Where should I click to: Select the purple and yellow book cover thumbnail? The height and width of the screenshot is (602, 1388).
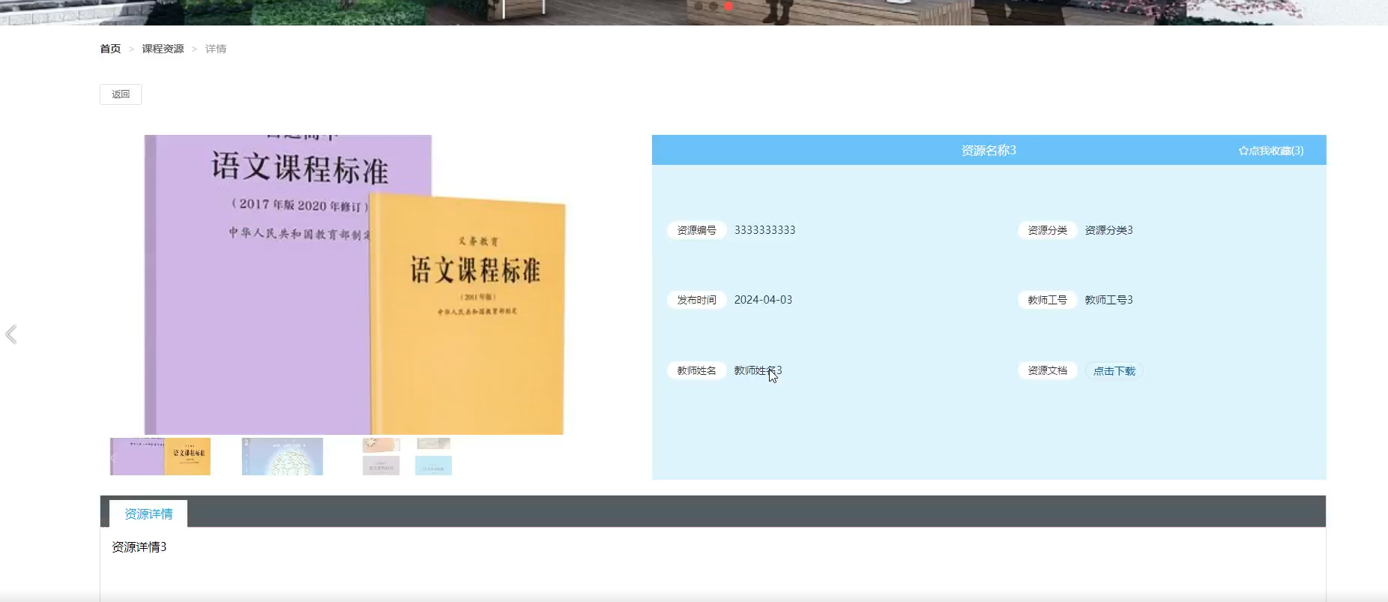[x=160, y=457]
